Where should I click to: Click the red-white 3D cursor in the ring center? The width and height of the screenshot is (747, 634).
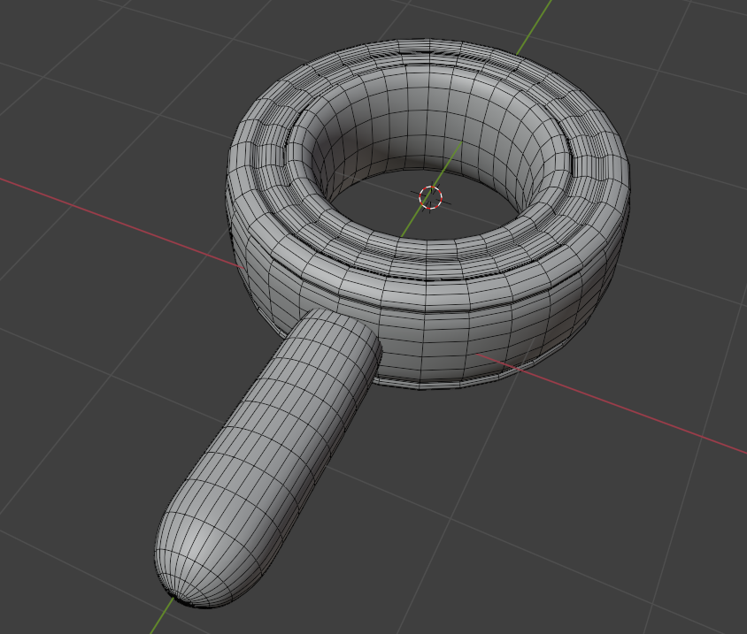431,197
